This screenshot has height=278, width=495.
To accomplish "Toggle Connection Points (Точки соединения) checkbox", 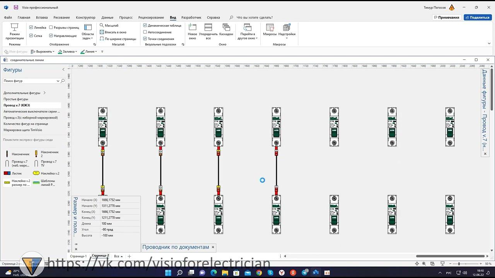I will click(145, 39).
